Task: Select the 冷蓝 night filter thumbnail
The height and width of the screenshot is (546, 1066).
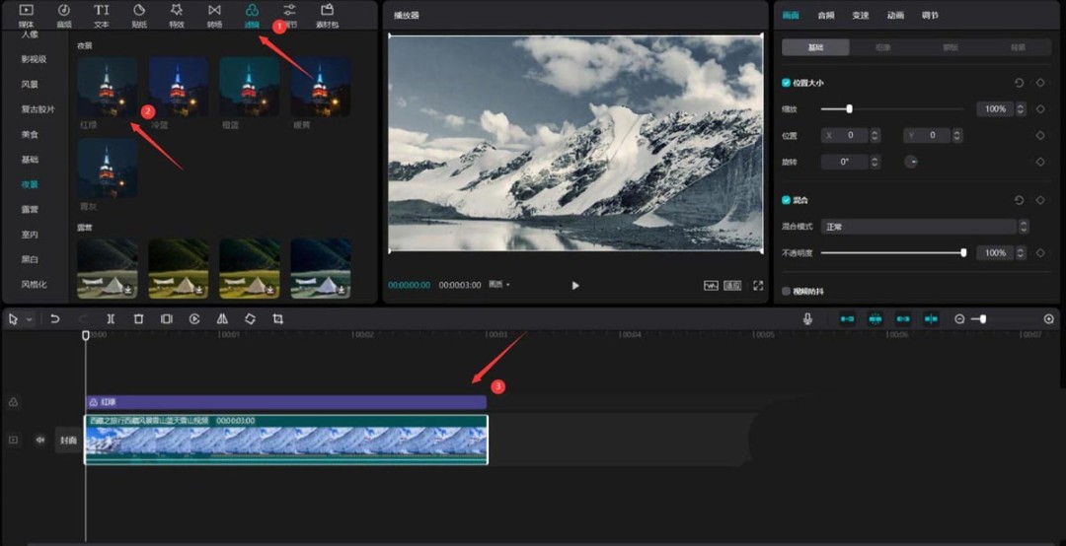Action: [x=178, y=87]
